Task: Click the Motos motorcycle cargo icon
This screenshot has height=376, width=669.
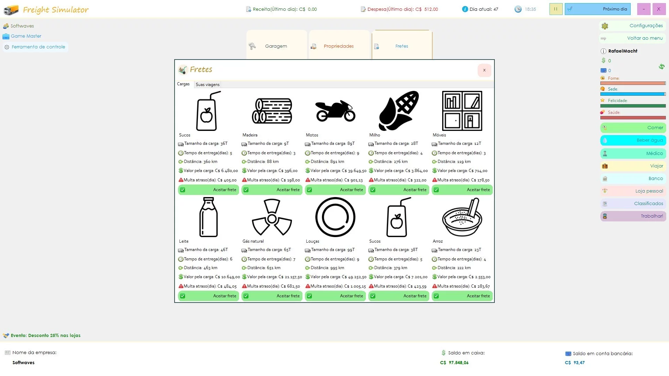Action: tap(335, 111)
